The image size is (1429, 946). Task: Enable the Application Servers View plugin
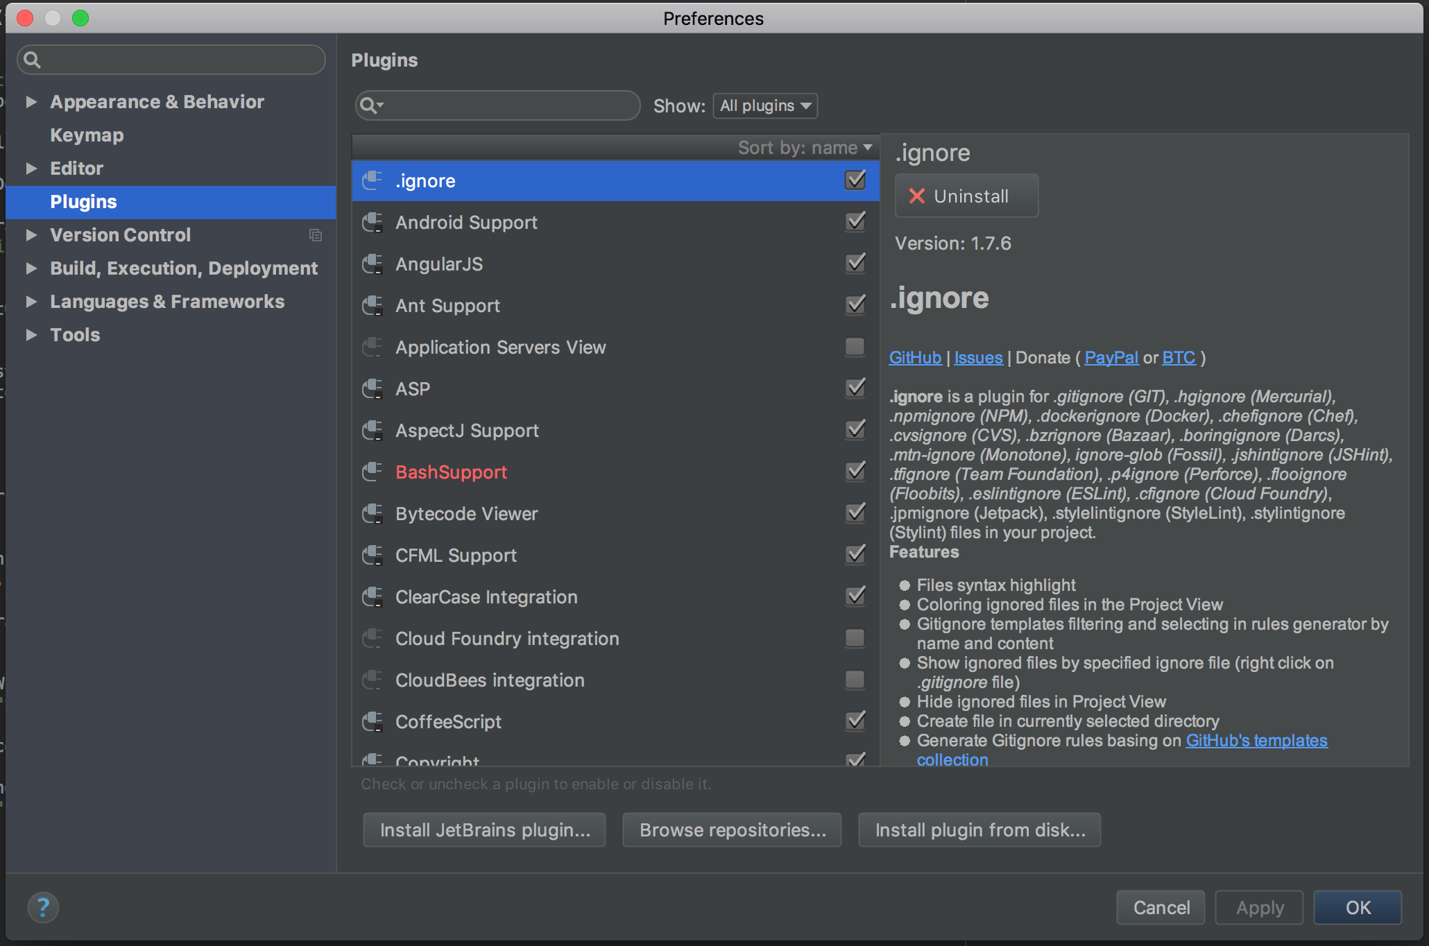tap(855, 347)
